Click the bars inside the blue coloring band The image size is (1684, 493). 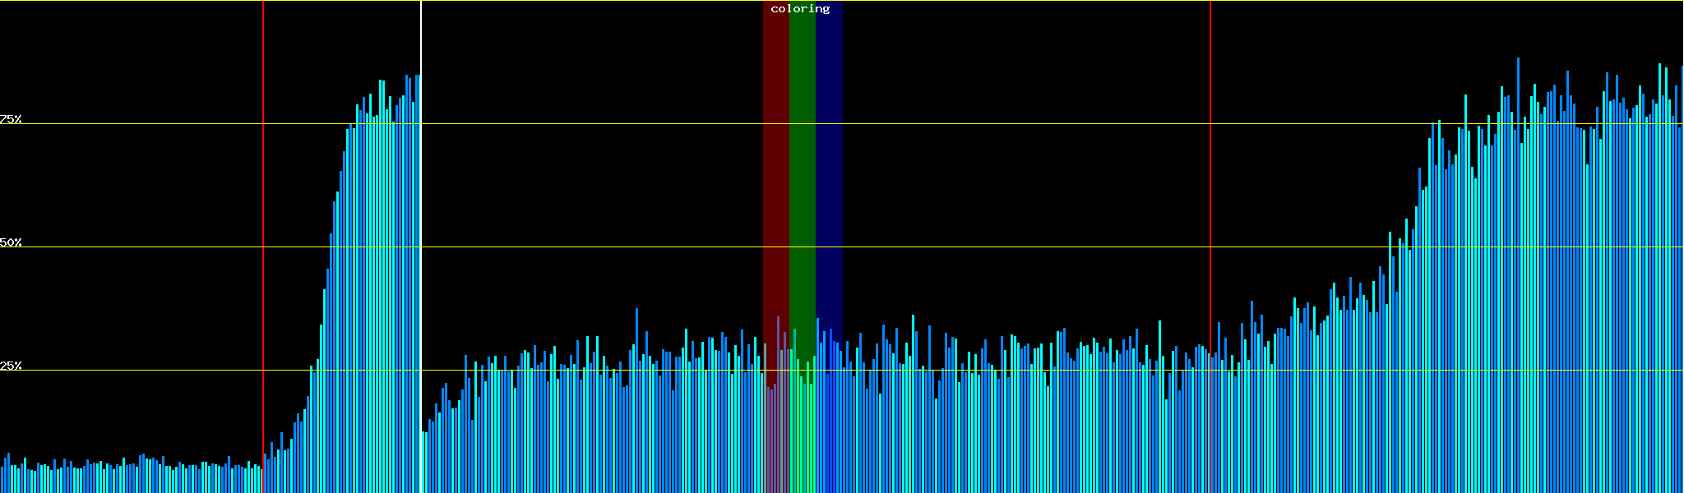[829, 427]
